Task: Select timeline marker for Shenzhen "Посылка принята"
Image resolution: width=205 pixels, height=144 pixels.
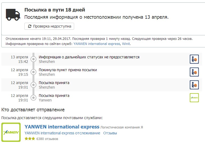Action: coord(33,85)
